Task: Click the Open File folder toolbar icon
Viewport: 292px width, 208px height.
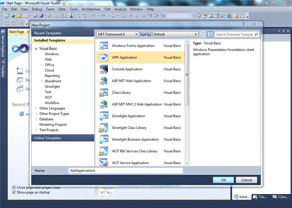Action: pos(20,16)
